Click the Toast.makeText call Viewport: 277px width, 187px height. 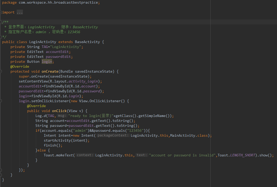[x=58, y=155]
